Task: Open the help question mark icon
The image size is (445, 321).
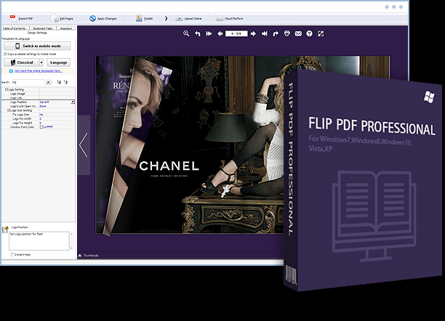Action: pos(309,33)
